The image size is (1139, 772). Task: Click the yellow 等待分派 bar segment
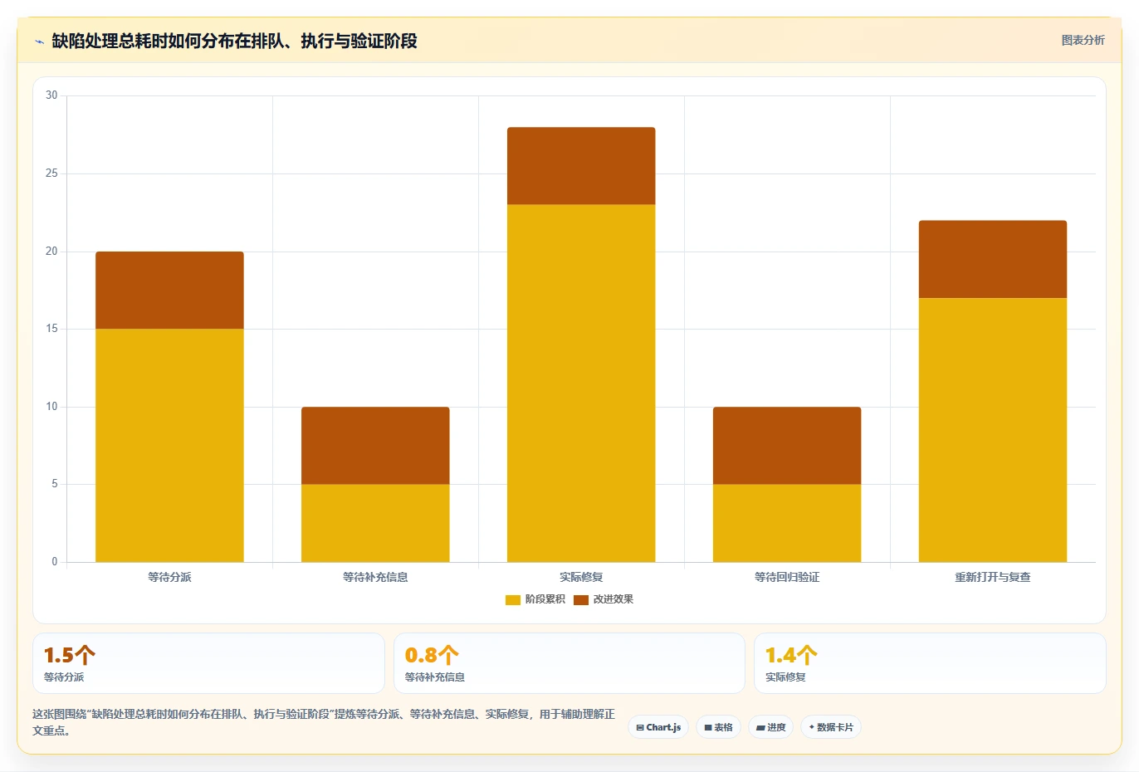click(169, 446)
